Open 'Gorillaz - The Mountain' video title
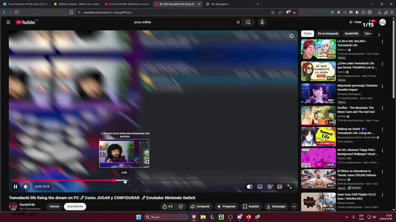The width and height of the screenshot is (396, 222). pos(356,110)
